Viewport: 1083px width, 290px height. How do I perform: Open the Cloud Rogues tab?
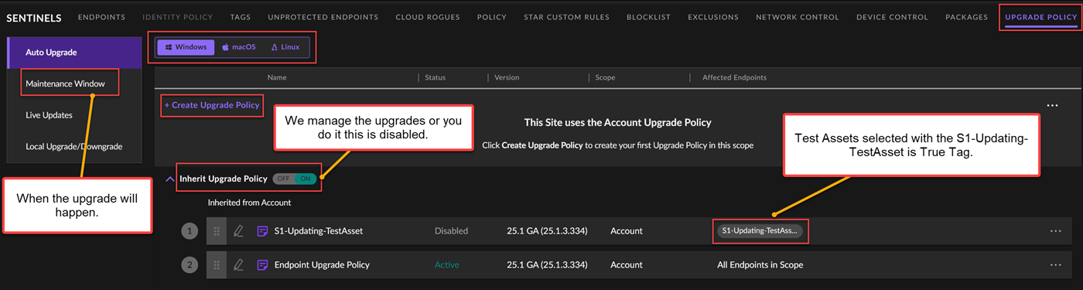428,17
